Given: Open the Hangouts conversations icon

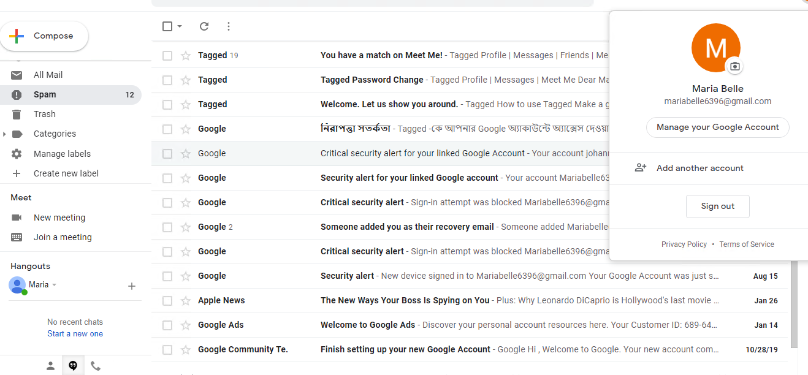Looking at the screenshot, I should point(73,366).
